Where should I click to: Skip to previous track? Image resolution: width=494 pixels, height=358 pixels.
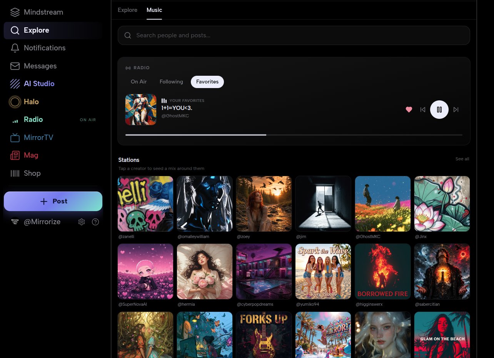point(423,110)
